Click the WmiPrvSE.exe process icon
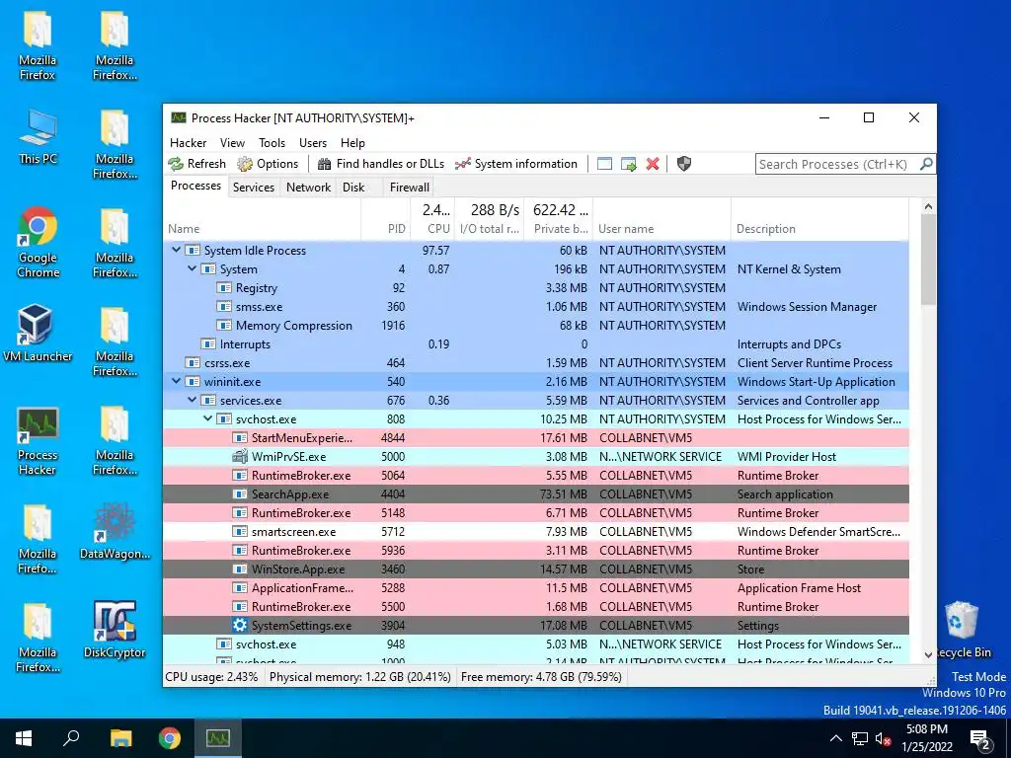 pos(240,456)
